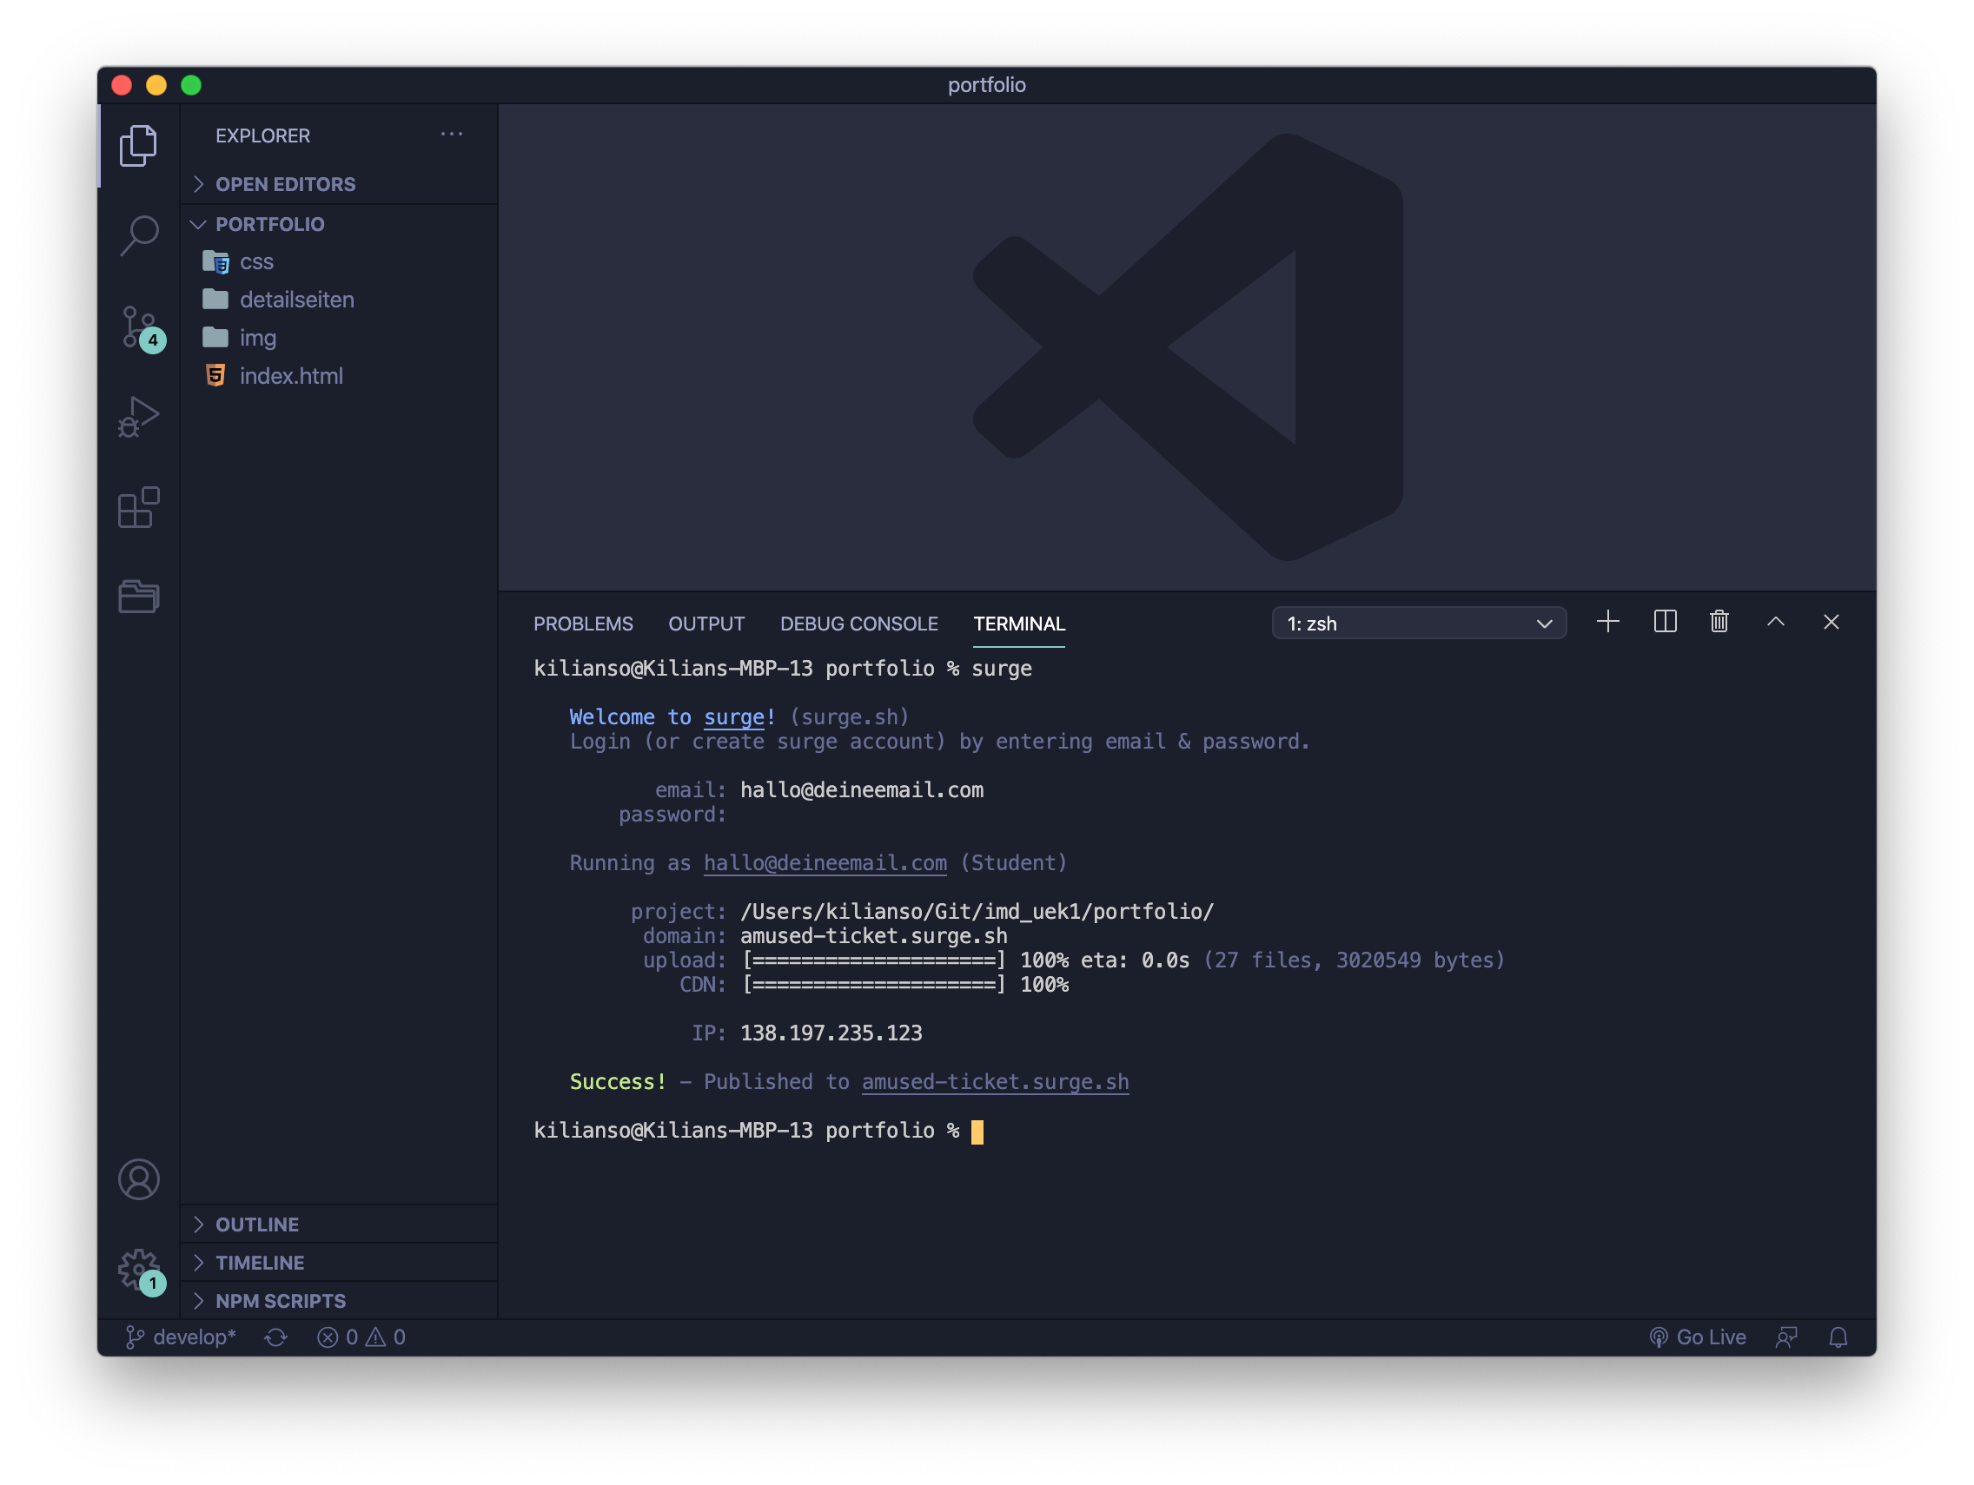Screen dimensions: 1974x1485
Task: Open Explorer more actions ellipsis
Action: 452,135
